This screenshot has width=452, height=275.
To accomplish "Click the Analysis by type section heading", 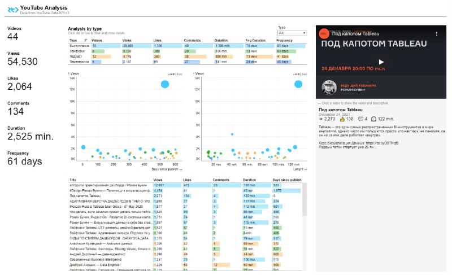I will pyautogui.click(x=85, y=29).
